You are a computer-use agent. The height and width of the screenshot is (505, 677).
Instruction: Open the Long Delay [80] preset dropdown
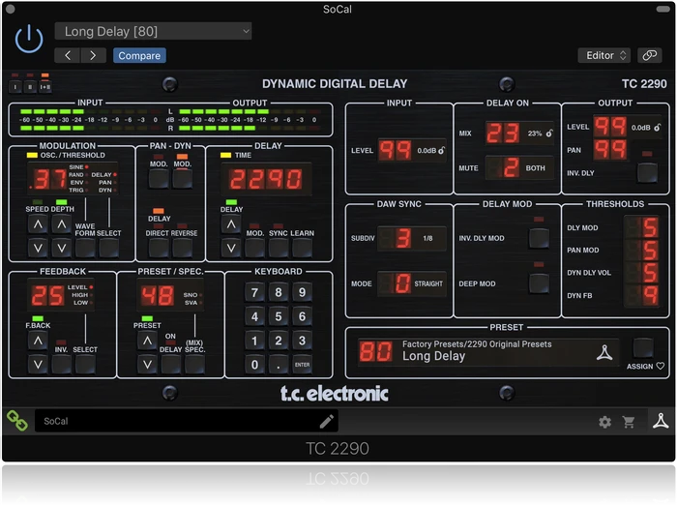pyautogui.click(x=153, y=31)
